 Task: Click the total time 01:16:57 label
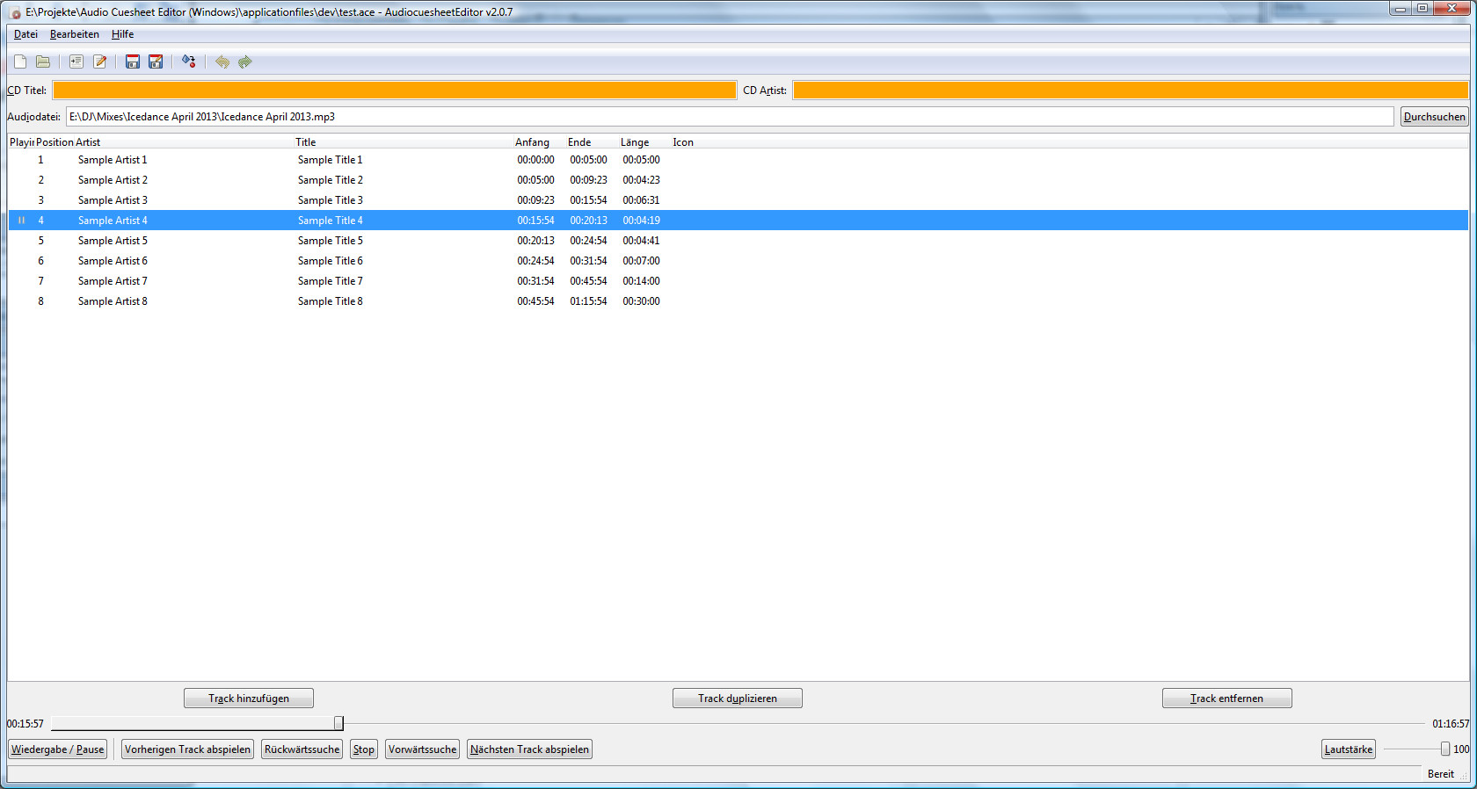click(x=1451, y=724)
